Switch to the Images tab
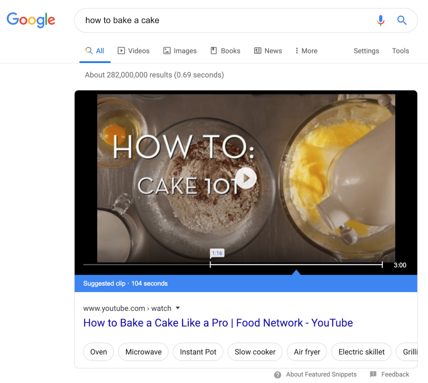The width and height of the screenshot is (428, 383). (x=180, y=51)
